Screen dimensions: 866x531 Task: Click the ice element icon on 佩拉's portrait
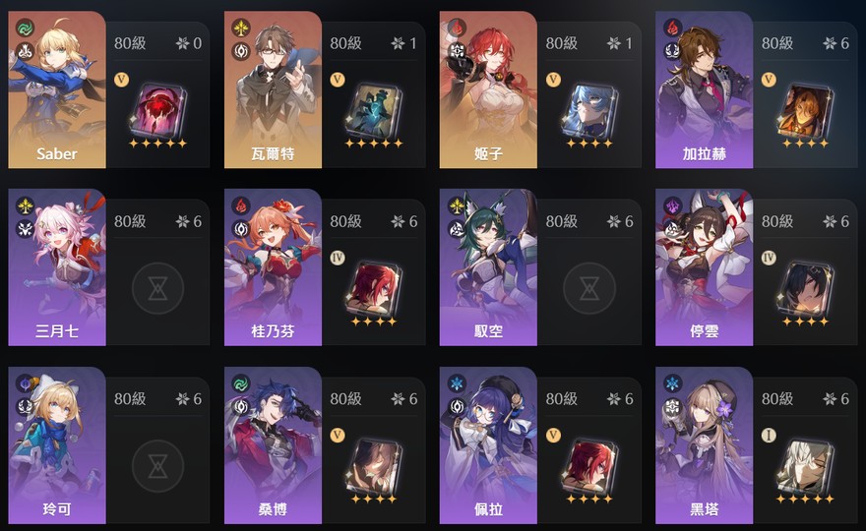(x=457, y=383)
